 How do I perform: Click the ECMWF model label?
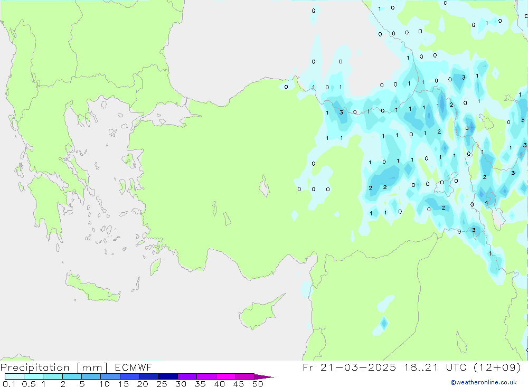[134, 367]
